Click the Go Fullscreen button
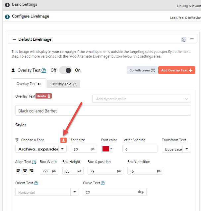The image size is (201, 211). point(142,70)
